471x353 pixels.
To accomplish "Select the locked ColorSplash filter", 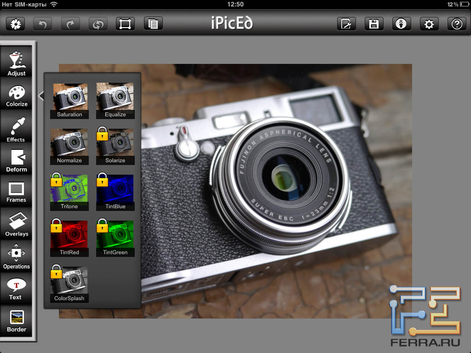I will click(69, 285).
